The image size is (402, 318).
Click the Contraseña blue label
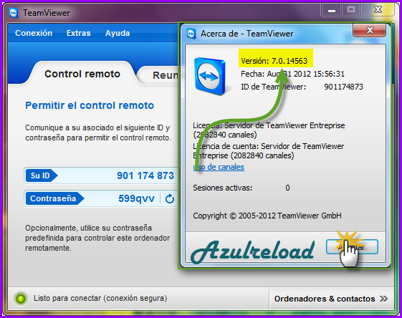(55, 198)
